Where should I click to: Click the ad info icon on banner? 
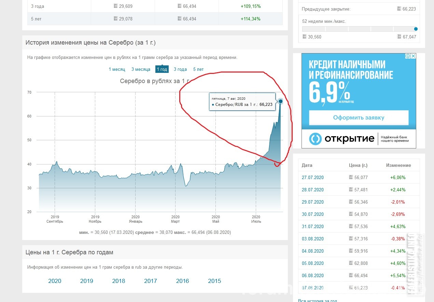click(x=408, y=56)
